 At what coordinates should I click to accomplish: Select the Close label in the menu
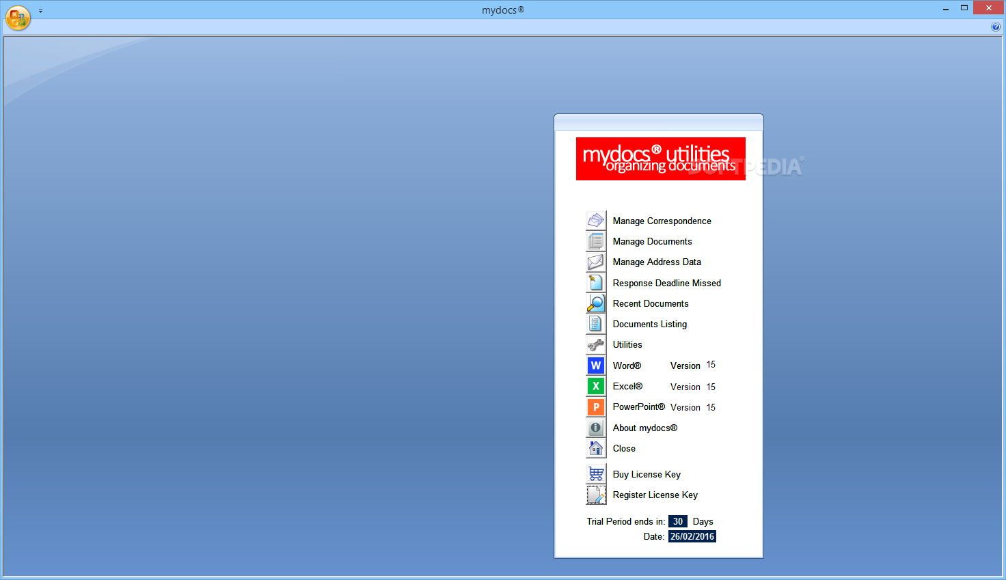click(624, 448)
